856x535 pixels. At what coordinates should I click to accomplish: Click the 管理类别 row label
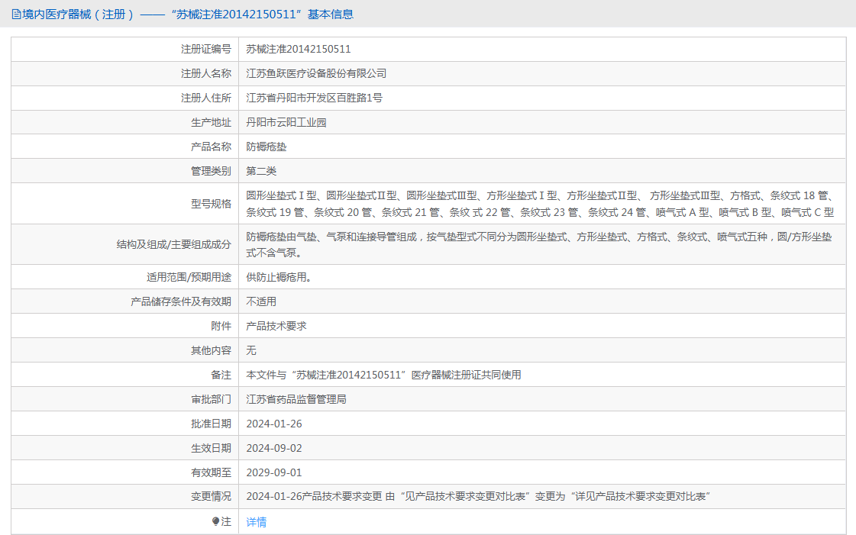coord(211,171)
